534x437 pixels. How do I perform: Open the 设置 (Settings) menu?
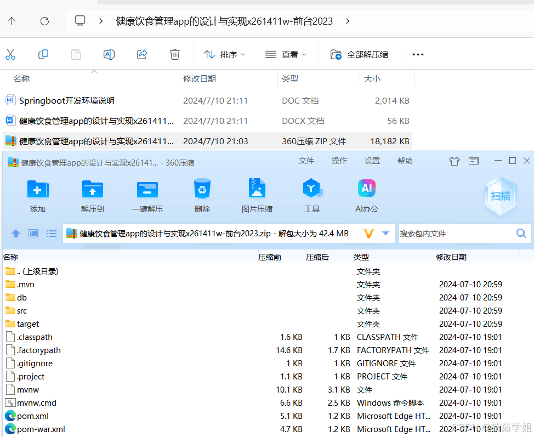tap(372, 161)
